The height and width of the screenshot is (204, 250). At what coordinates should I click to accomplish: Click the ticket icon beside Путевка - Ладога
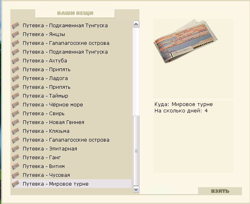point(16,78)
